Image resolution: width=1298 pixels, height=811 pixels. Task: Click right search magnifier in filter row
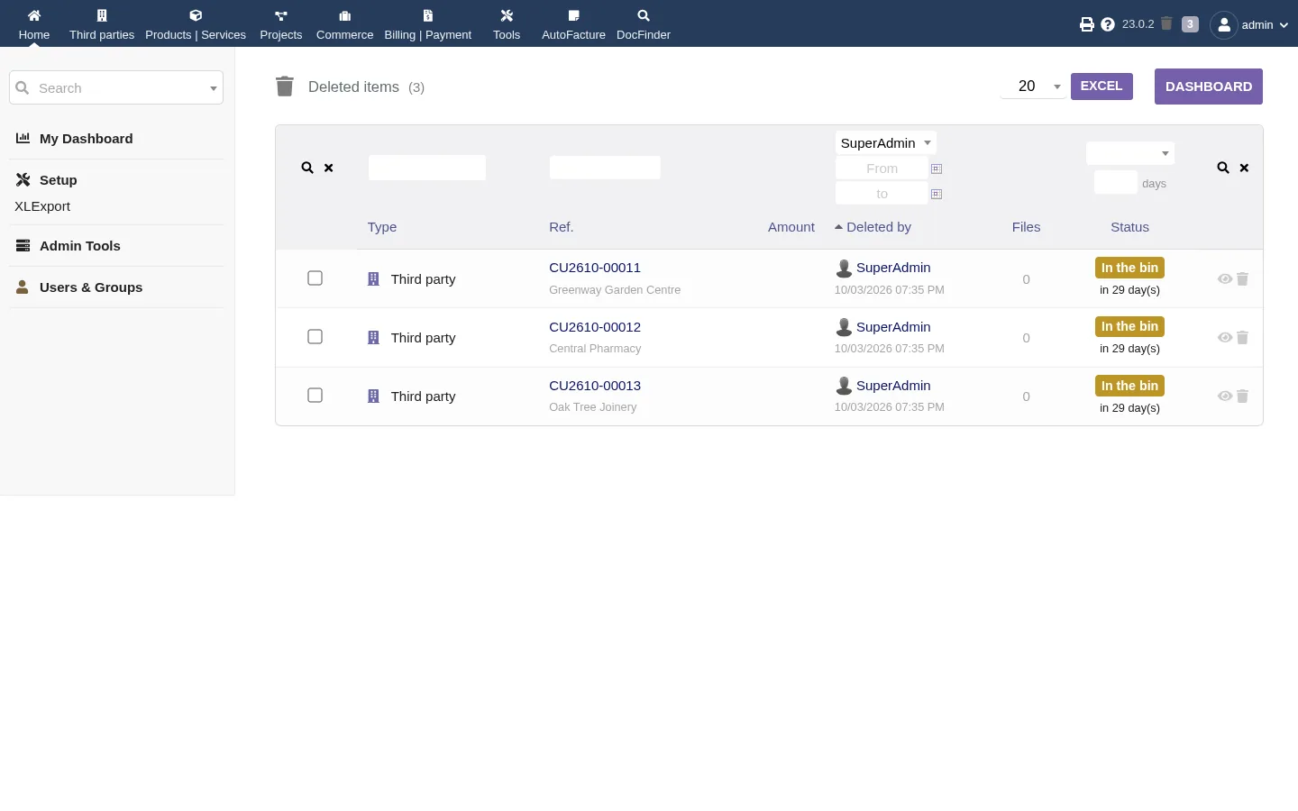coord(1223,168)
